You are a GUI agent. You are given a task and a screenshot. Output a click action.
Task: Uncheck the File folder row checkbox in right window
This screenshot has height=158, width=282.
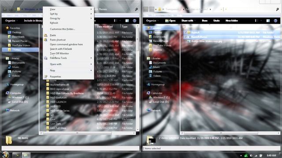[186, 32]
